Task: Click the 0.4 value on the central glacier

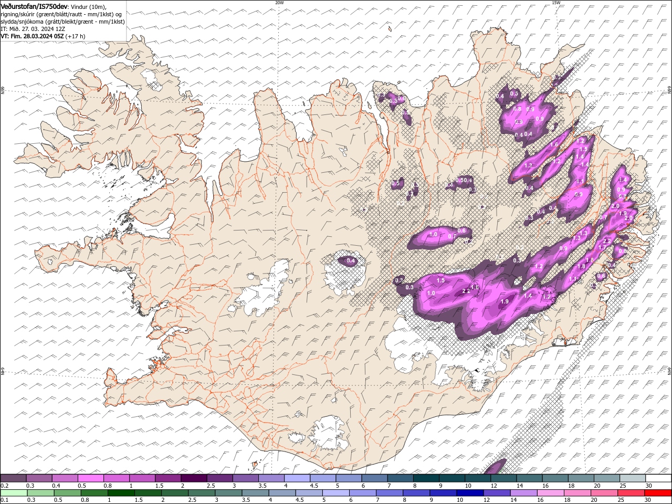Action: [351, 261]
